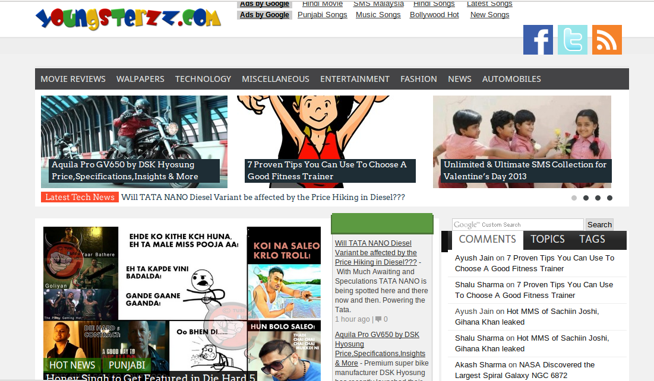
Task: Click the Unlimited & Ultimate SMS caption
Action: 526,170
